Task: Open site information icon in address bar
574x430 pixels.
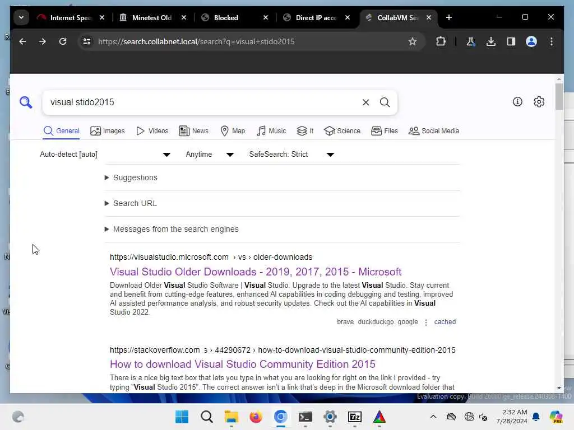Action: 87,41
